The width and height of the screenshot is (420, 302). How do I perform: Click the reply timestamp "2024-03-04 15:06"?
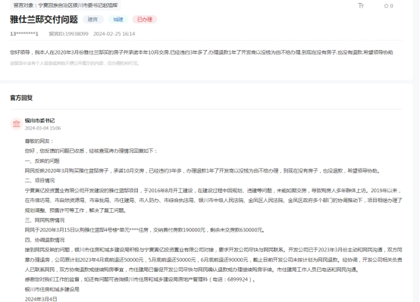tap(43, 129)
